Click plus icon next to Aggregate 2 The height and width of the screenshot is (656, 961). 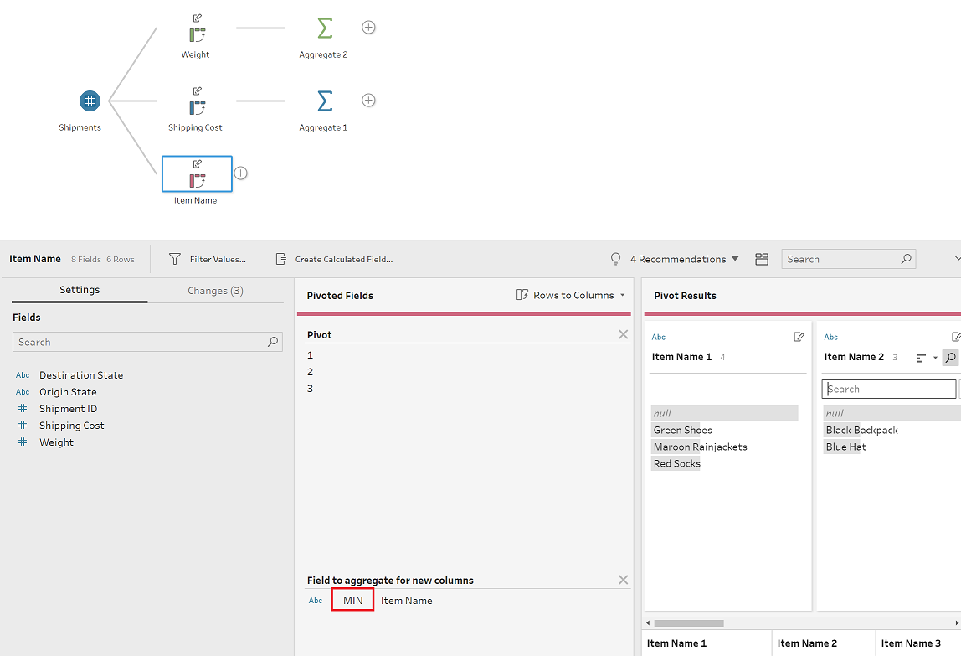368,28
